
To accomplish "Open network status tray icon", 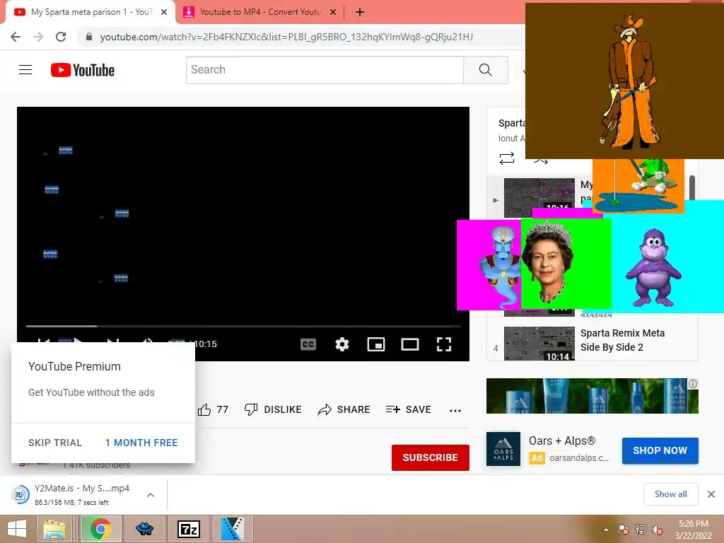I will coord(641,530).
